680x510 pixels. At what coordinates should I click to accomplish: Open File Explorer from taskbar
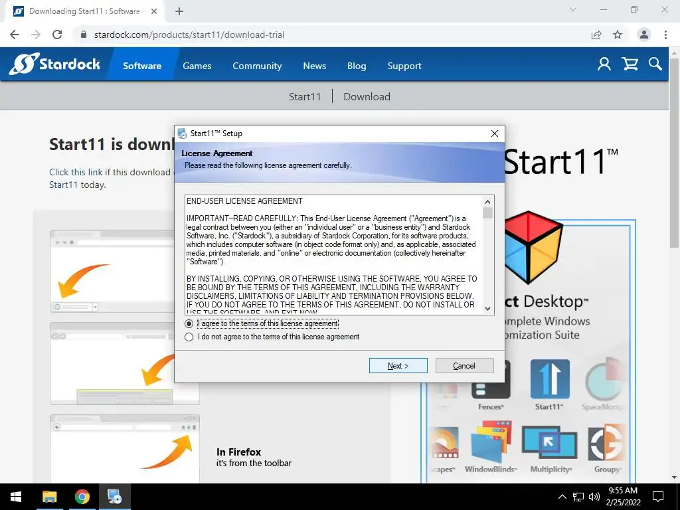click(x=49, y=497)
